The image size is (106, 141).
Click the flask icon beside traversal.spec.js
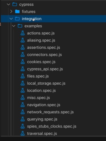point(23,133)
